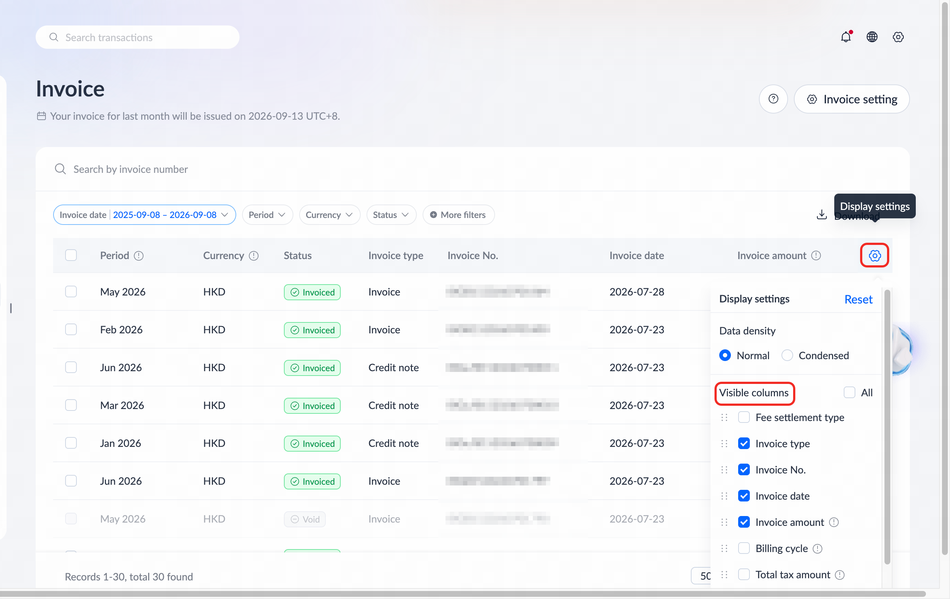Uncheck Invoice type column
950x599 pixels.
[744, 444]
